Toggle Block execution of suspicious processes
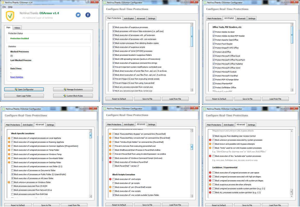This screenshot has height=207, width=300. pyautogui.click(x=114, y=27)
